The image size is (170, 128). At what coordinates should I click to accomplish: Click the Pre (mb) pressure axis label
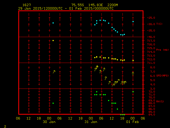162,50
